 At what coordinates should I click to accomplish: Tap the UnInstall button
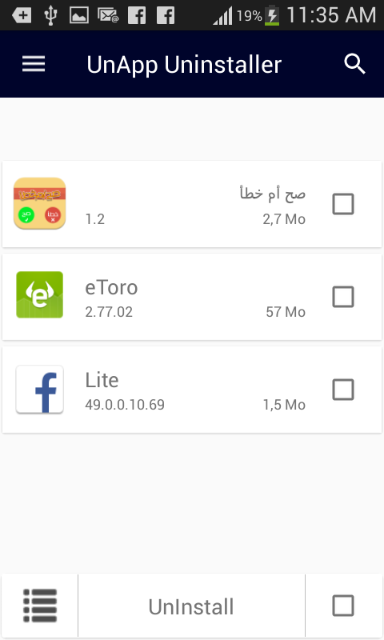(191, 606)
